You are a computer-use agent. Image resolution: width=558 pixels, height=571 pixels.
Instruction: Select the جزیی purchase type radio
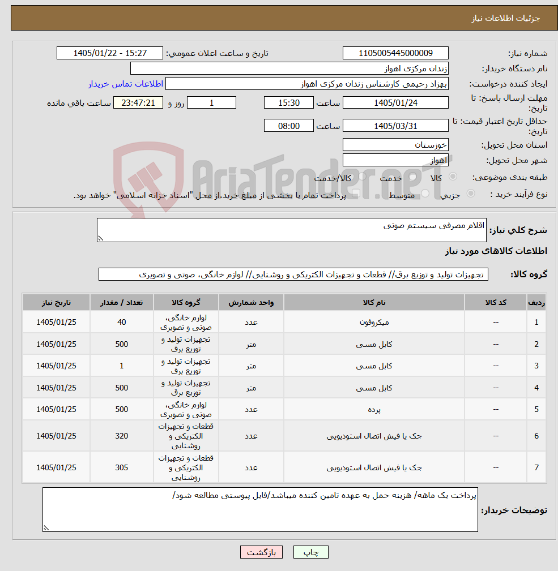pyautogui.click(x=471, y=194)
